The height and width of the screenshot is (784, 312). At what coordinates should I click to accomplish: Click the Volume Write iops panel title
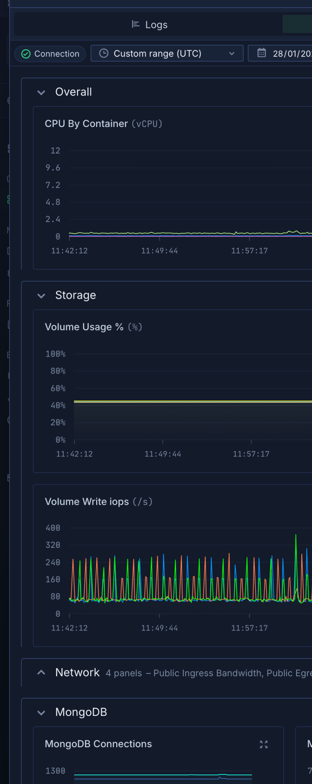pos(87,501)
